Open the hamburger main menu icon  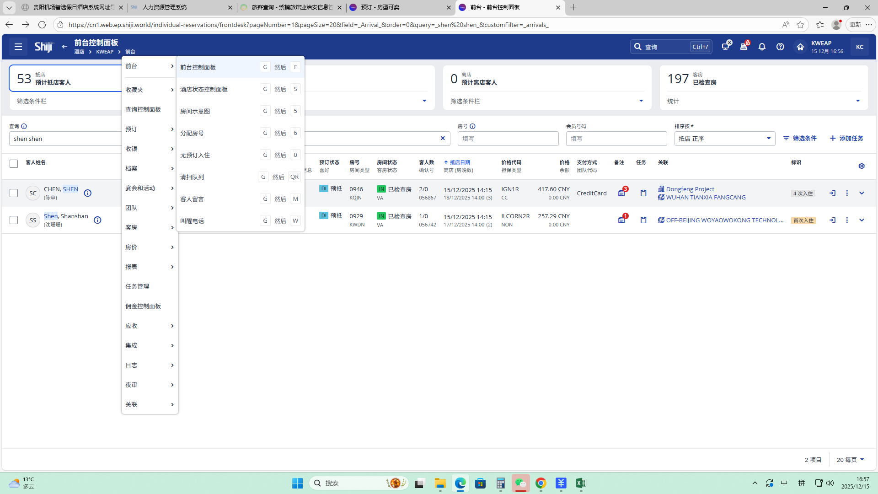[x=18, y=47]
